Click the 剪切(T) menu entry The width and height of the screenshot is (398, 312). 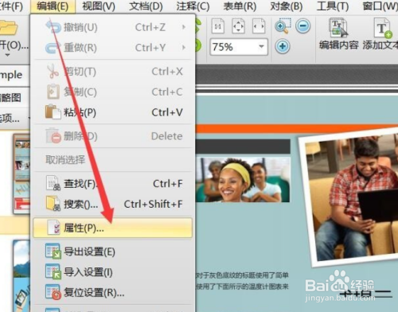point(112,72)
